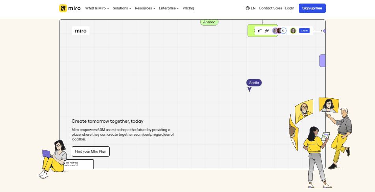Select the Find your Miro Plan button
The width and height of the screenshot is (375, 192).
pyautogui.click(x=91, y=151)
